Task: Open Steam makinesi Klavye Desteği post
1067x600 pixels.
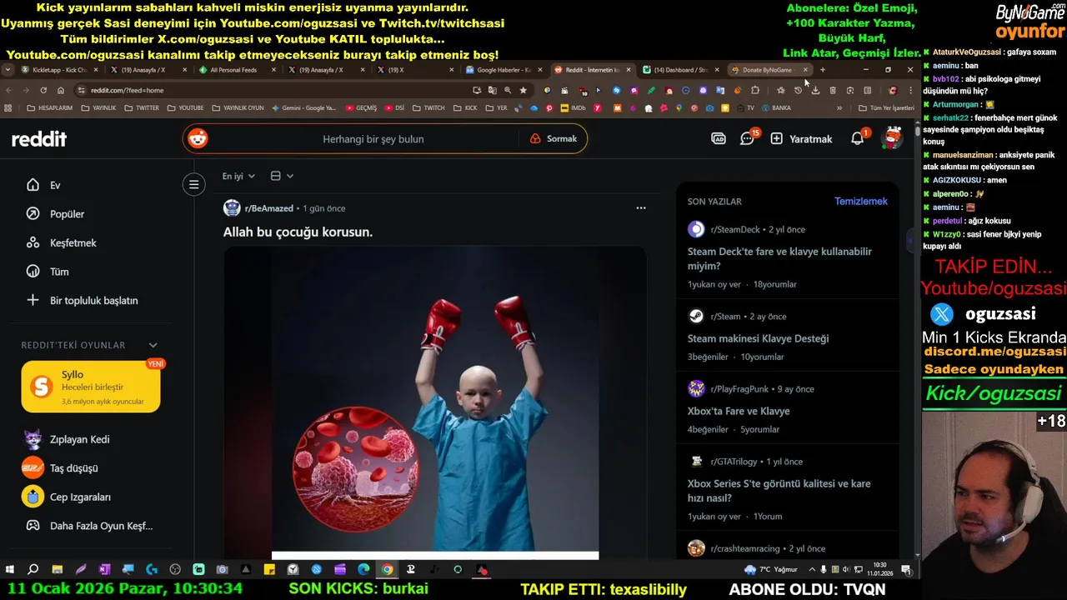Action: 758,338
